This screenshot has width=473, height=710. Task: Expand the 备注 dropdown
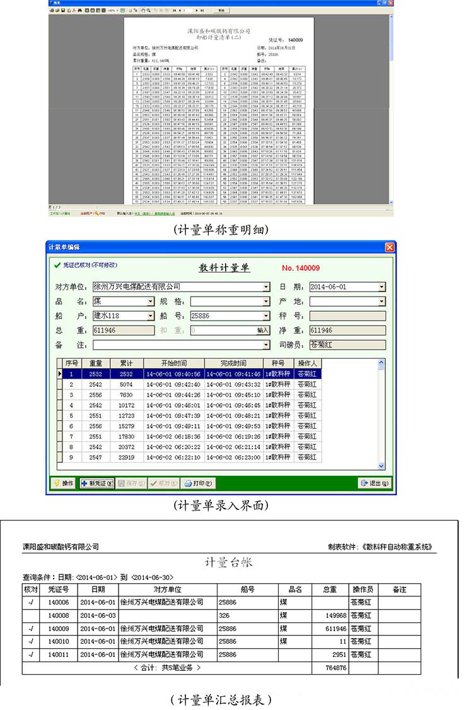click(x=266, y=345)
